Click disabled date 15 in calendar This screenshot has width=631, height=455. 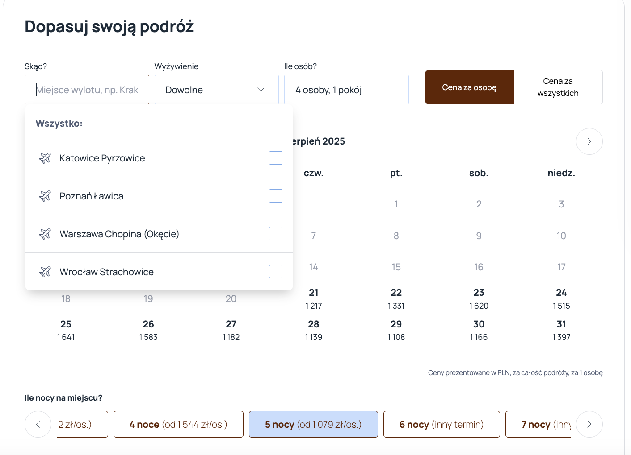coord(396,267)
